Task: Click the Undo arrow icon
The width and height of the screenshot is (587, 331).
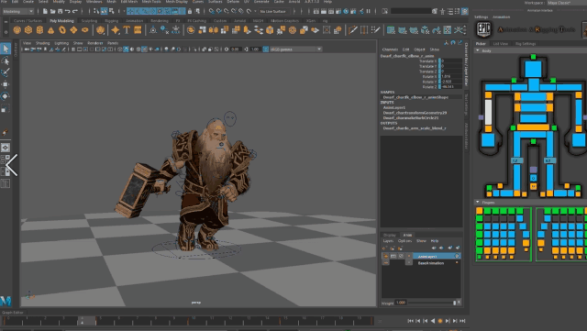Action: 67,11
